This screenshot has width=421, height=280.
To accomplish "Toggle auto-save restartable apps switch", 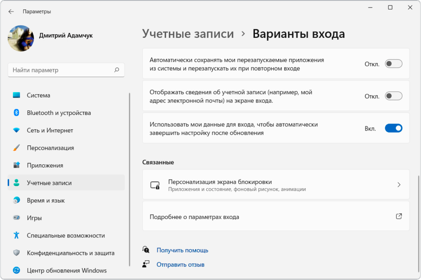I will [x=393, y=64].
